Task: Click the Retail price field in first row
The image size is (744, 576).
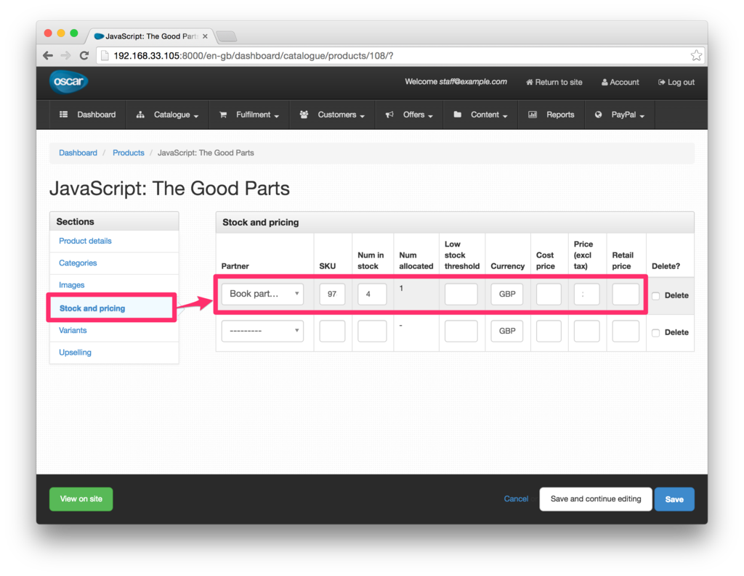Action: (x=626, y=294)
